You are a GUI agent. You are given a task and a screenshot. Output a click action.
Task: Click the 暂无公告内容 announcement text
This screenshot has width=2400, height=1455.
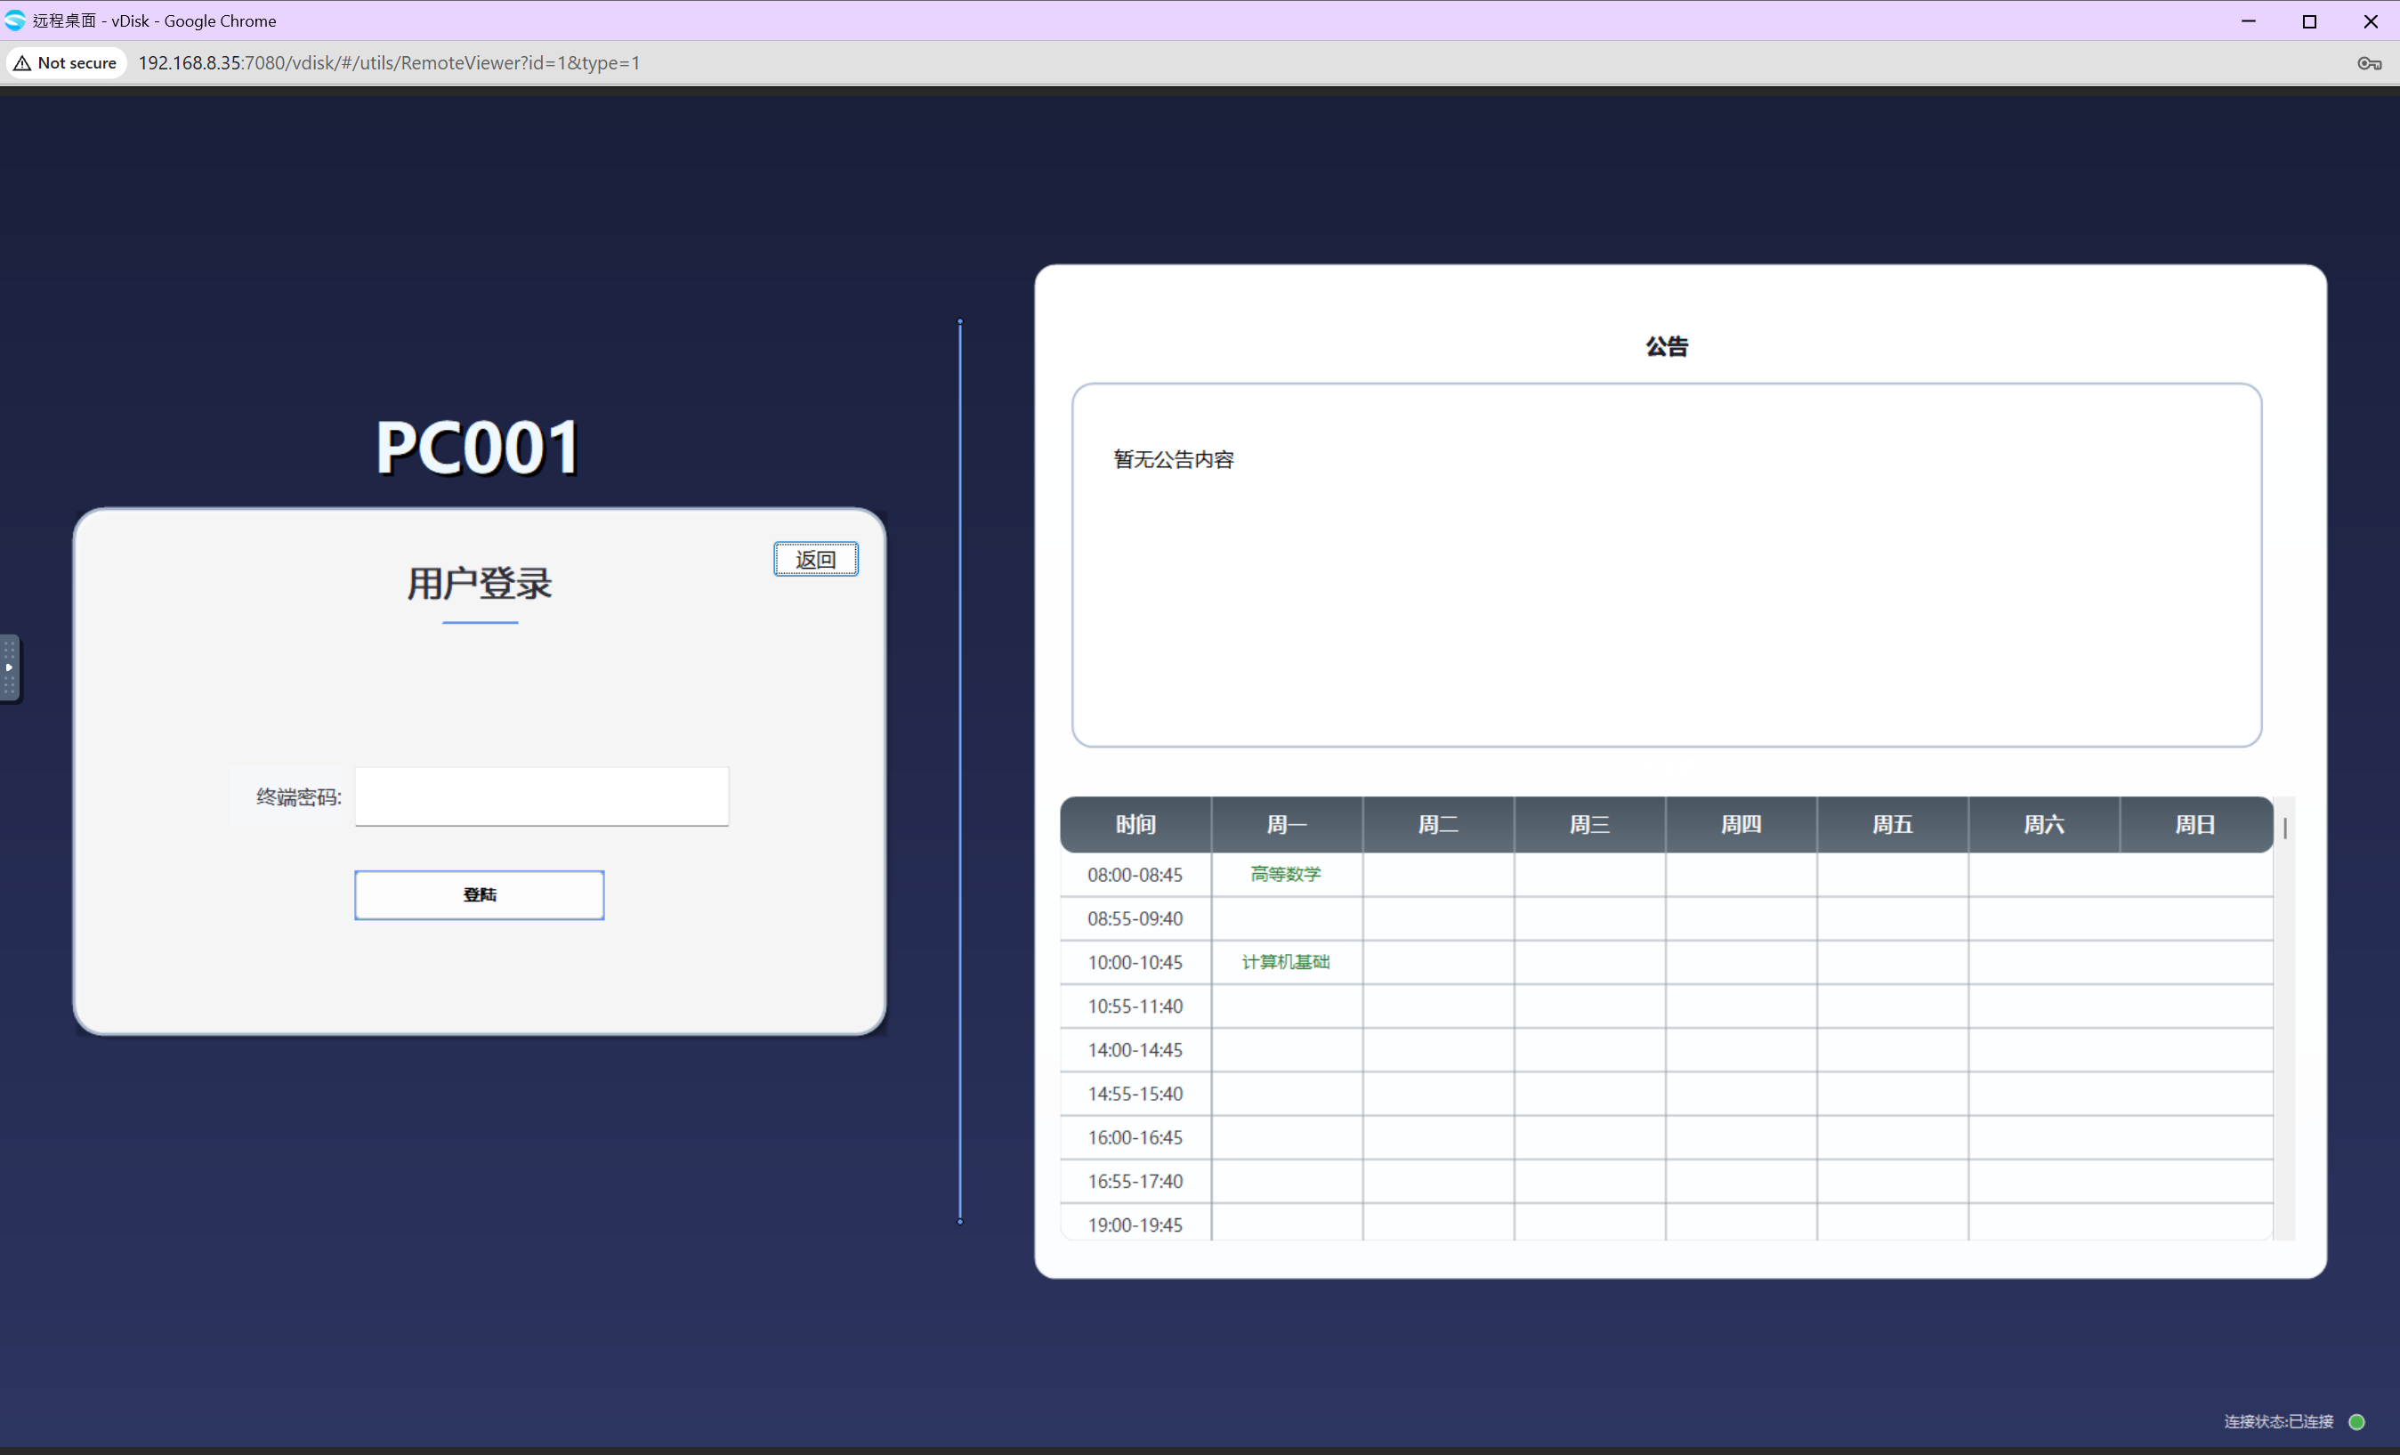[1173, 460]
